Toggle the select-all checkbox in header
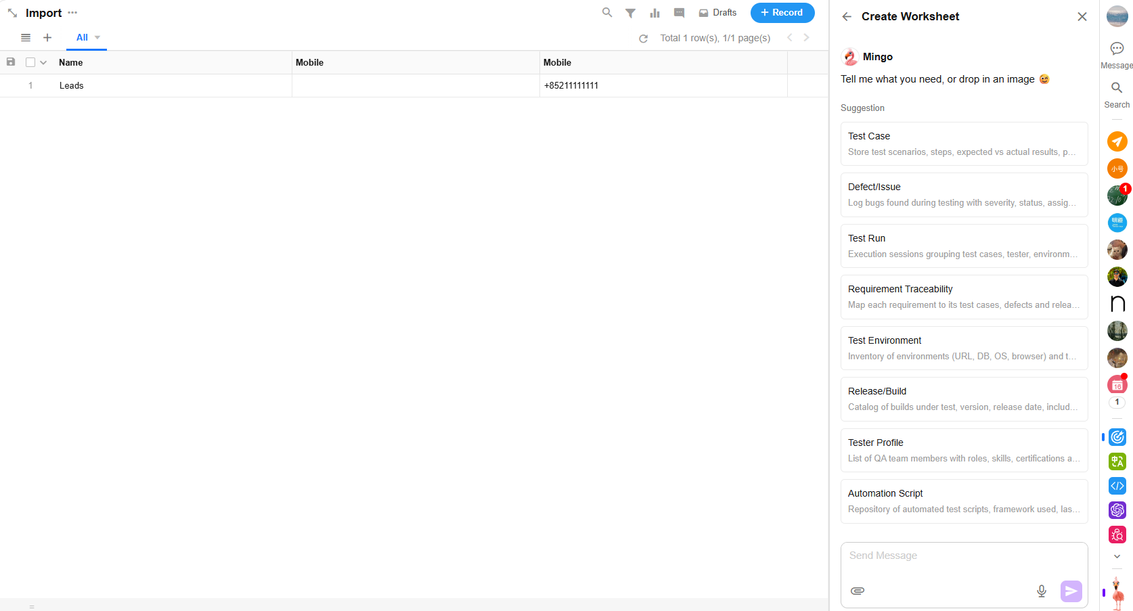The height and width of the screenshot is (611, 1133). [30, 62]
